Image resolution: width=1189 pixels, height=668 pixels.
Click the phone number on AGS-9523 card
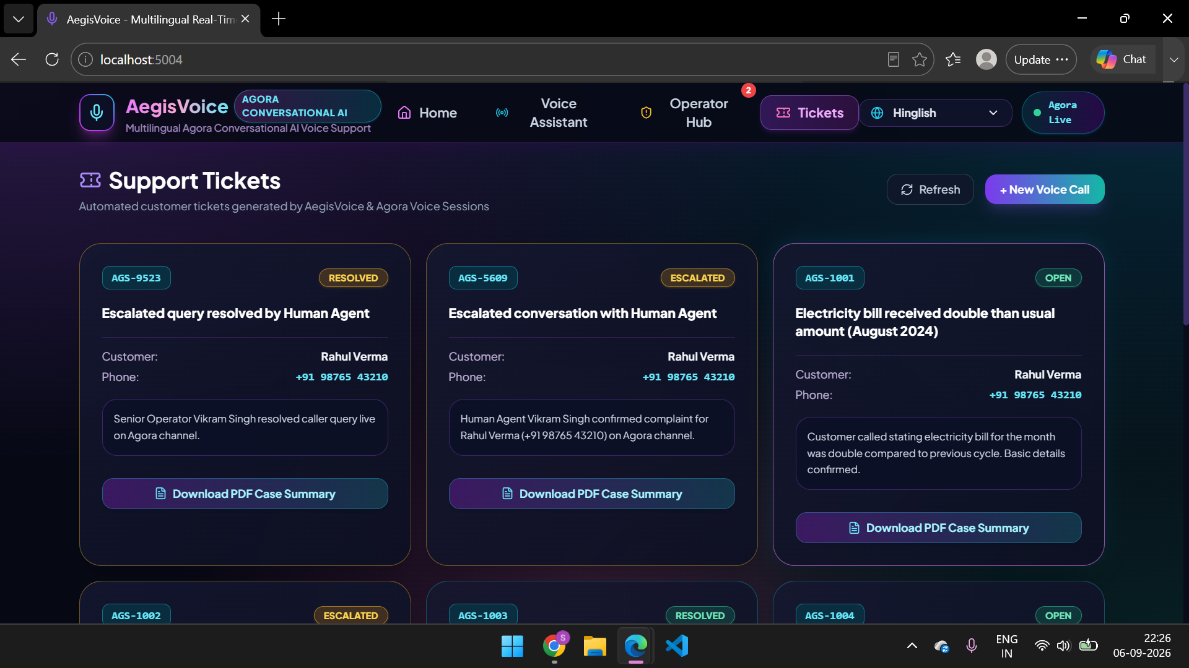342,377
